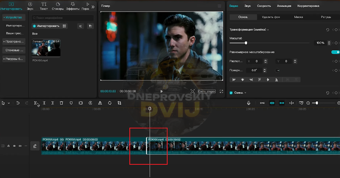Click the Rotate clip icon
Image resolution: width=340 pixels, height=178 pixels.
coord(110,103)
